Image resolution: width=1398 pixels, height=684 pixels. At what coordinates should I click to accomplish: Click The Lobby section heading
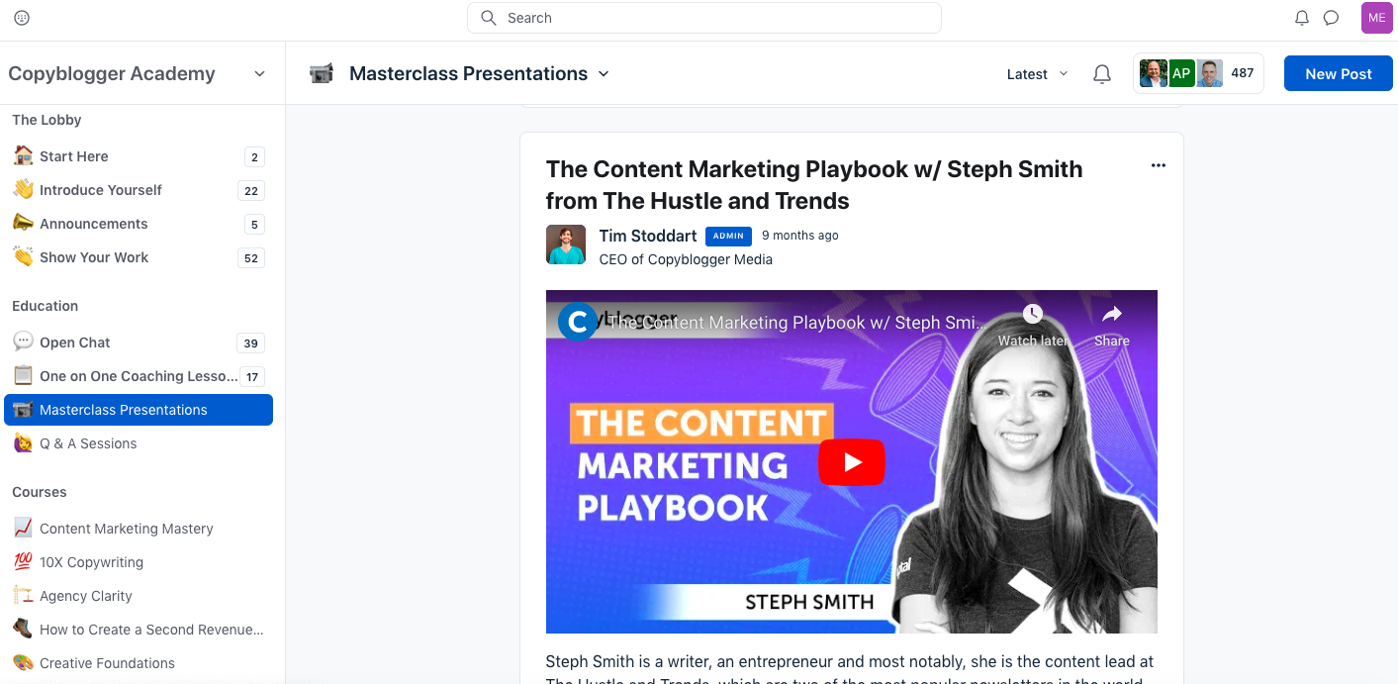(47, 120)
